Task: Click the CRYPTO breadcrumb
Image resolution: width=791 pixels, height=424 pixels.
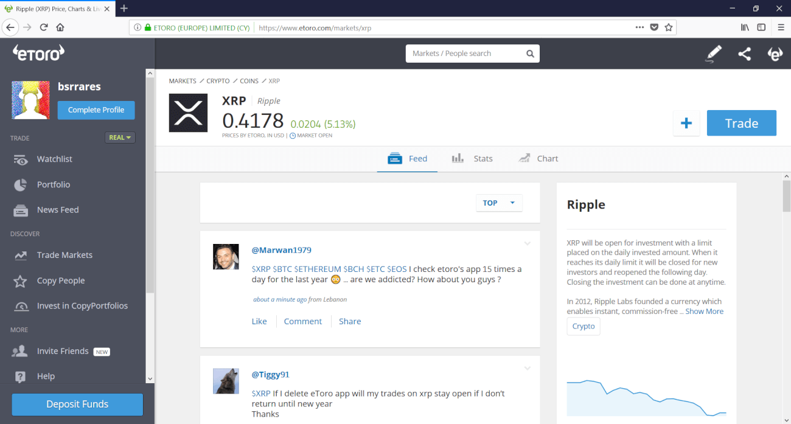Action: [x=218, y=81]
